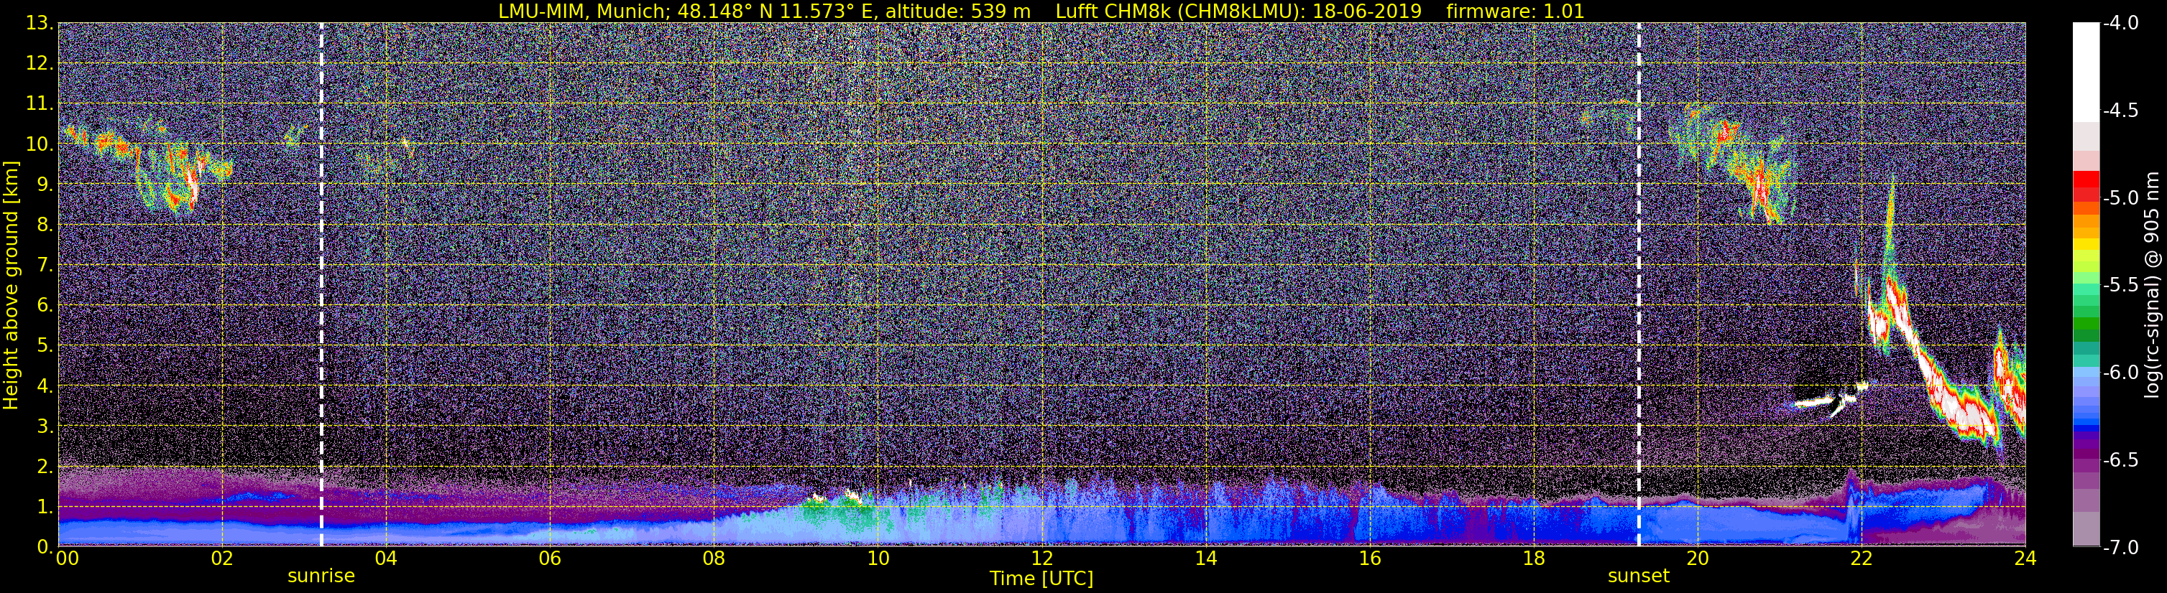Click the "06" time axis tick label
Screen dimensions: 2167x593
click(549, 559)
